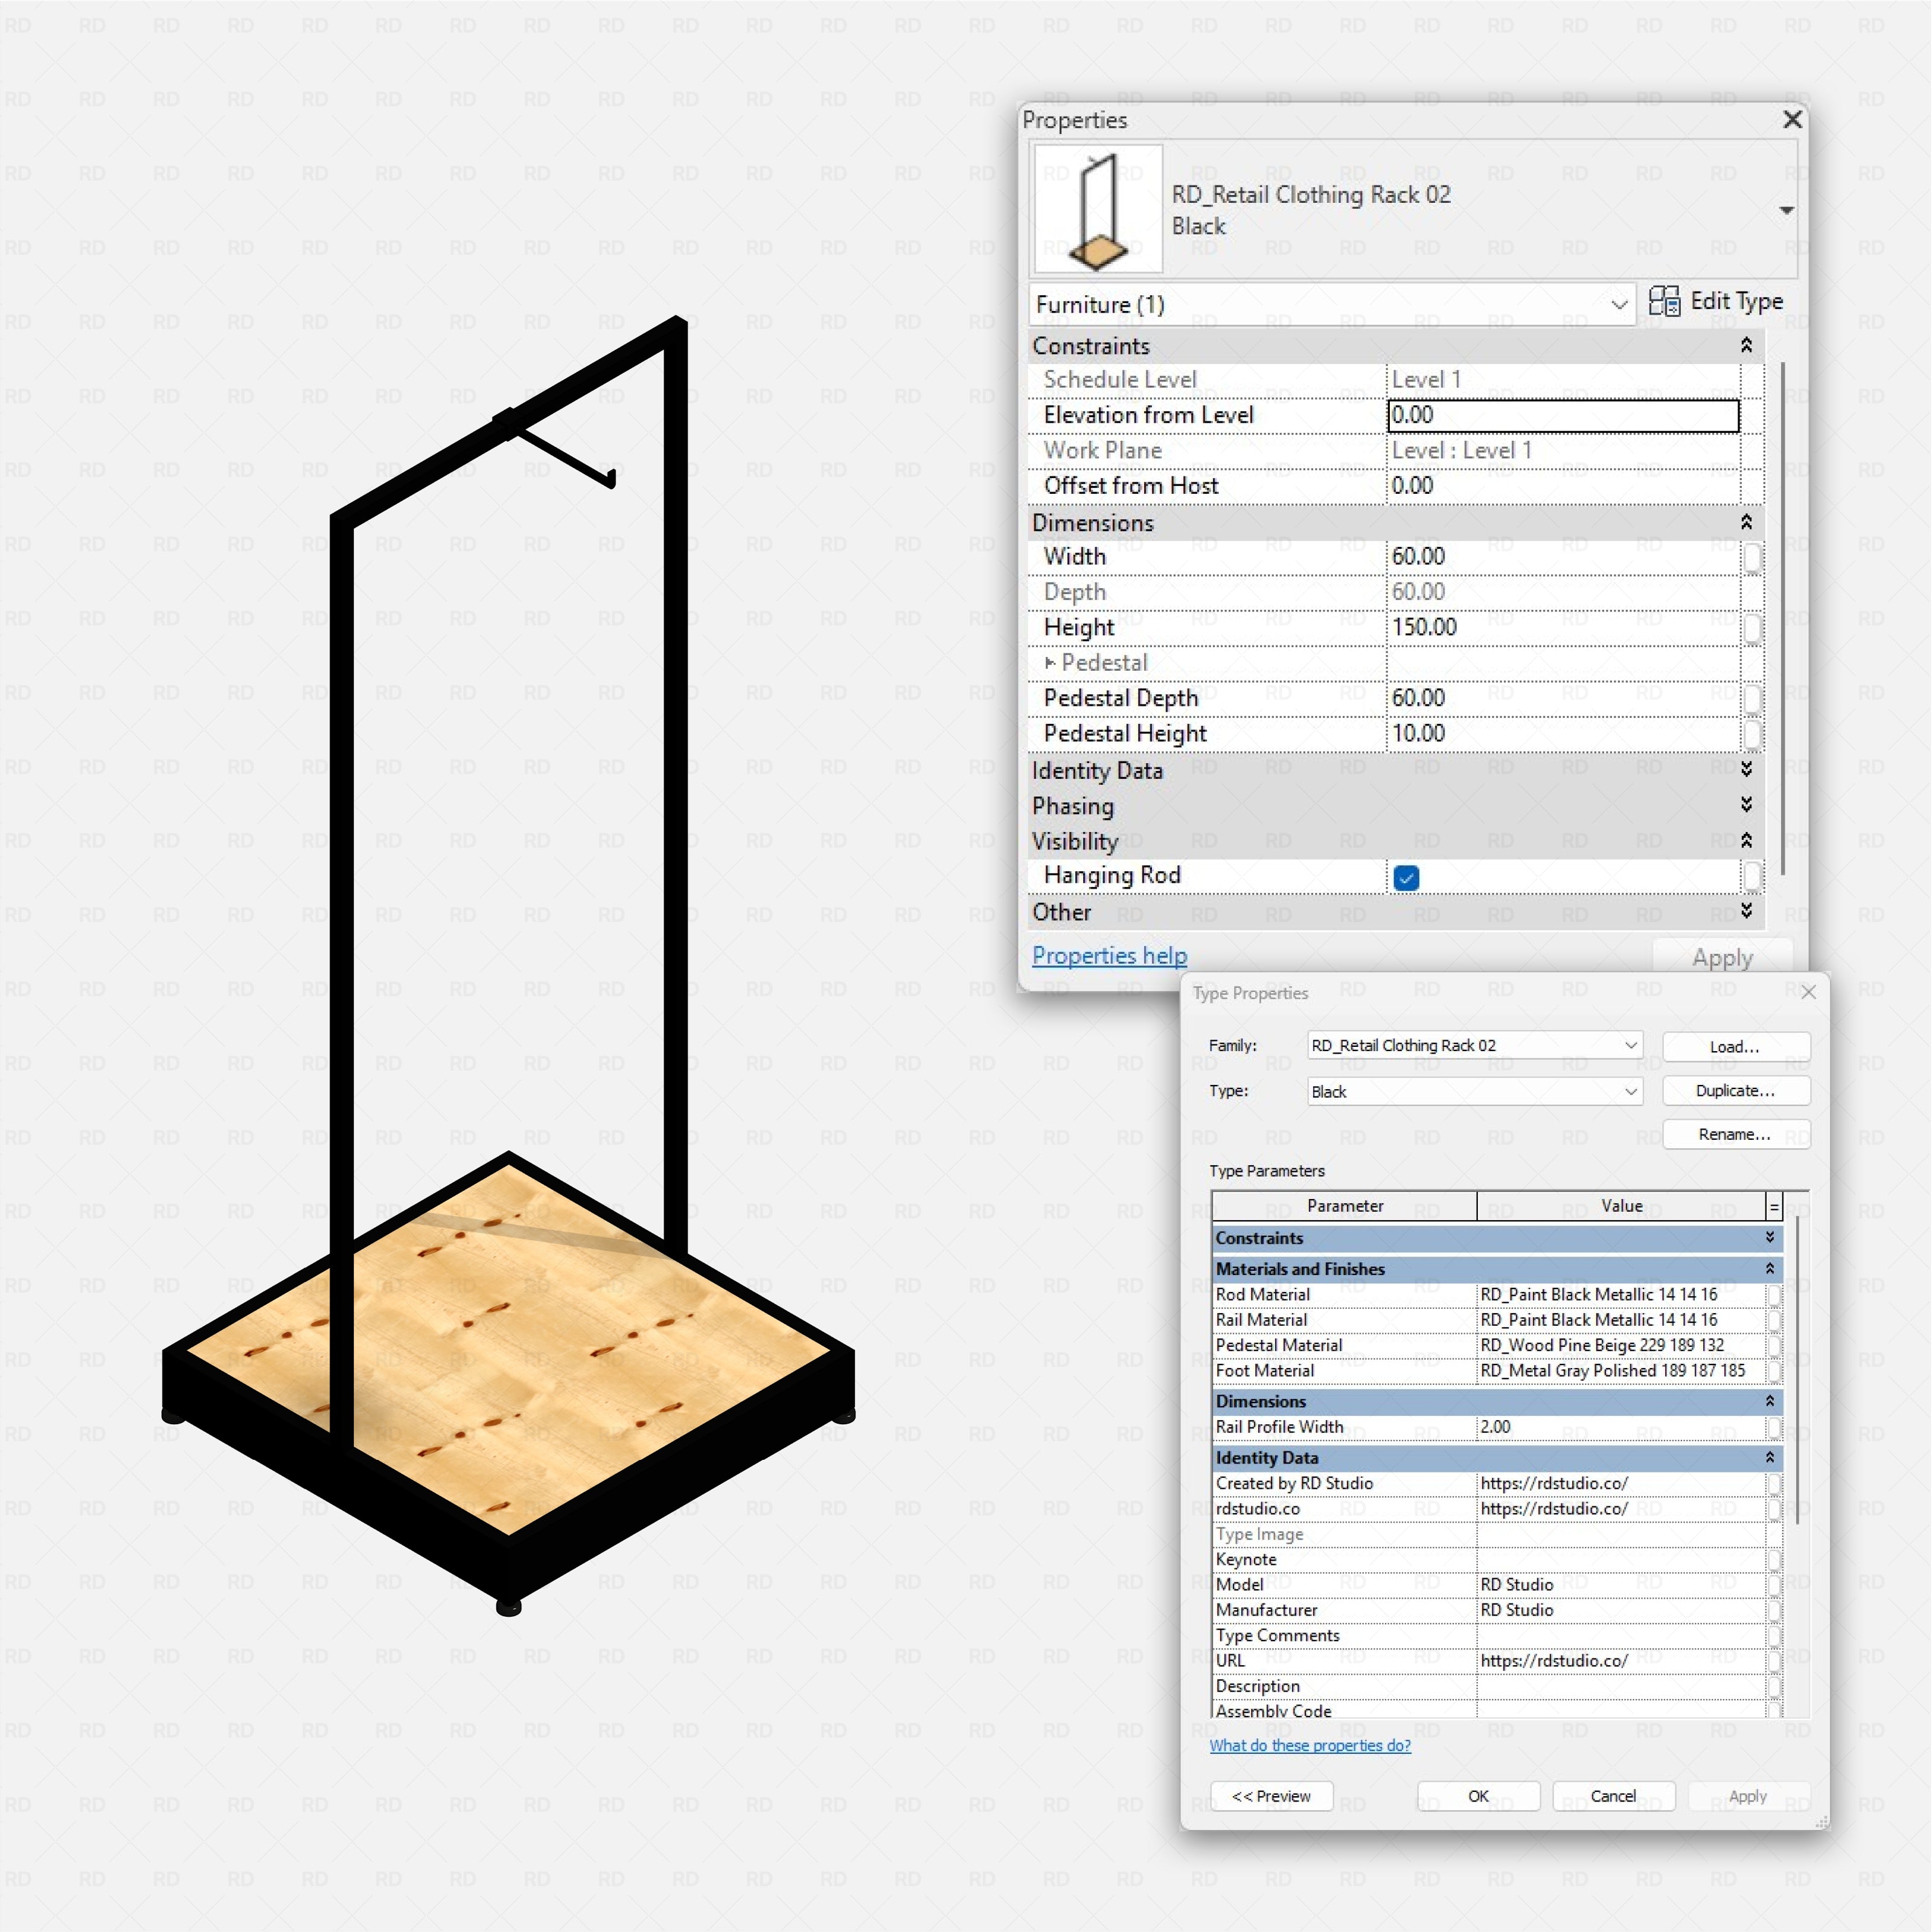Expand Constraints group in Type Properties
Screen dimensions: 1932x1932
point(1769,1238)
